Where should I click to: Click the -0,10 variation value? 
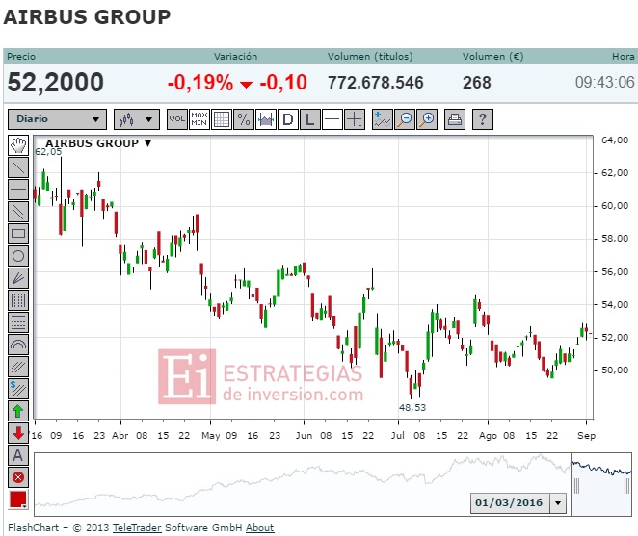tap(283, 83)
